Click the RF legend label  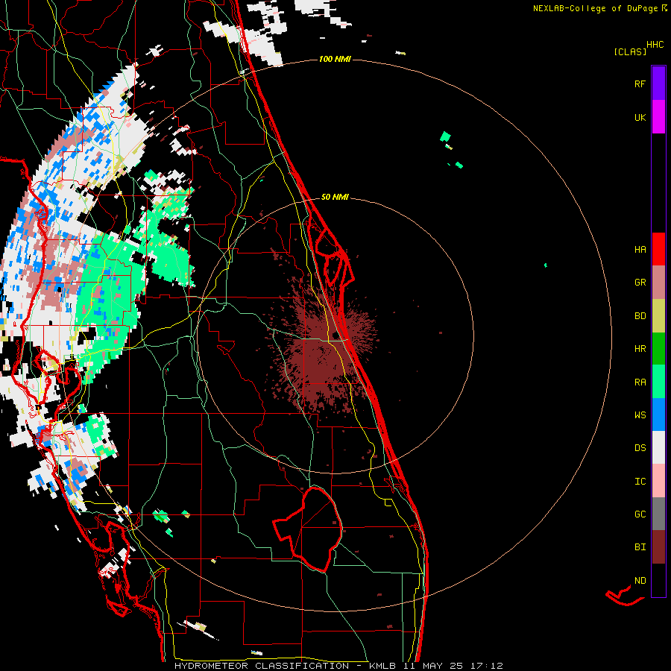[x=640, y=84]
